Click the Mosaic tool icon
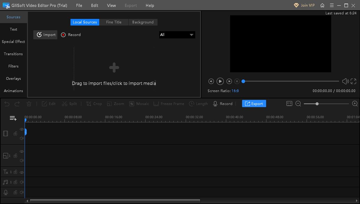The width and height of the screenshot is (360, 204). point(139,103)
